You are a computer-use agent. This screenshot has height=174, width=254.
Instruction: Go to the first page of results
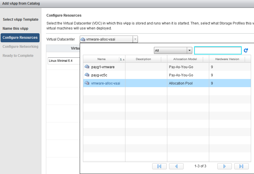[159, 166]
